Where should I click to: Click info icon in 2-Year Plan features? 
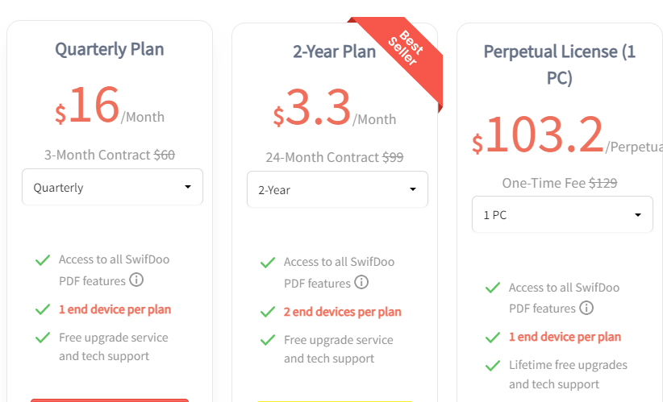[361, 282]
